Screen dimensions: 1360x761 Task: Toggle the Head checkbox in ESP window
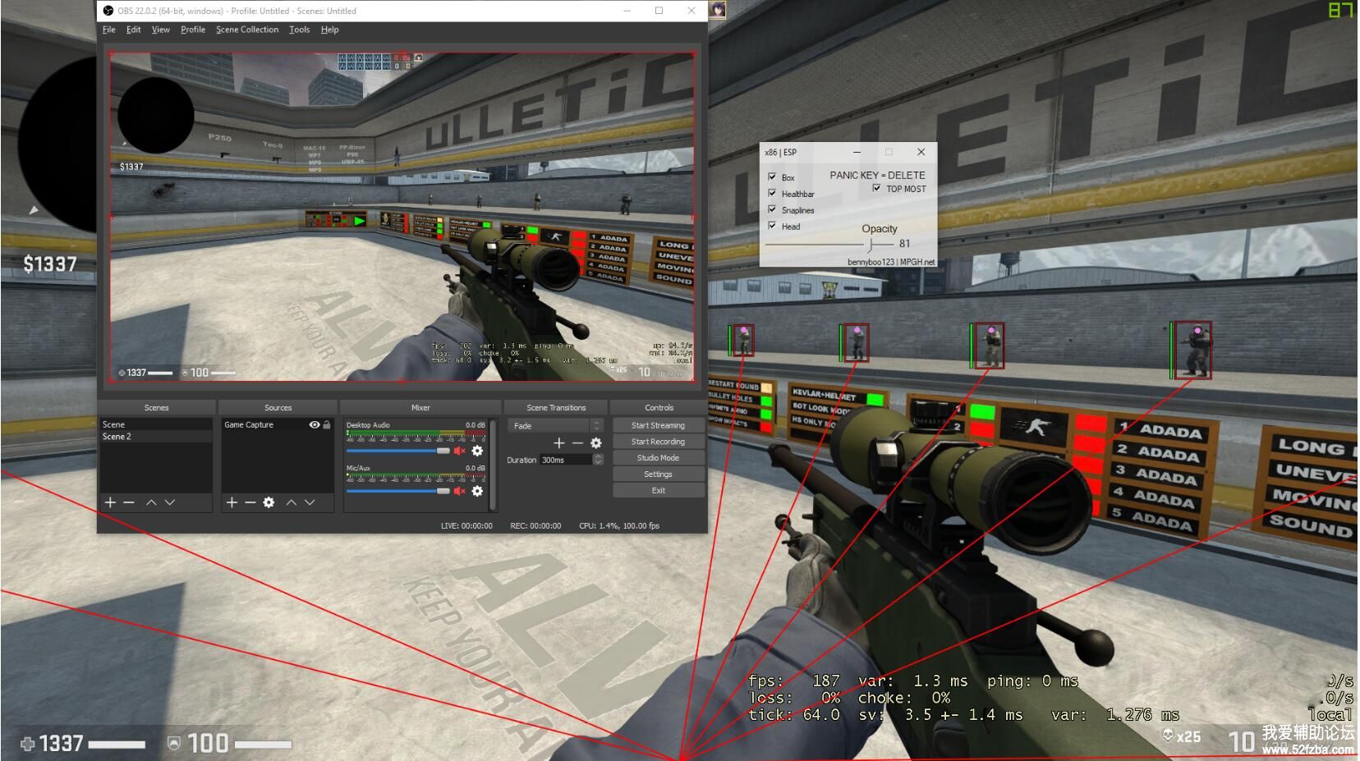click(772, 225)
